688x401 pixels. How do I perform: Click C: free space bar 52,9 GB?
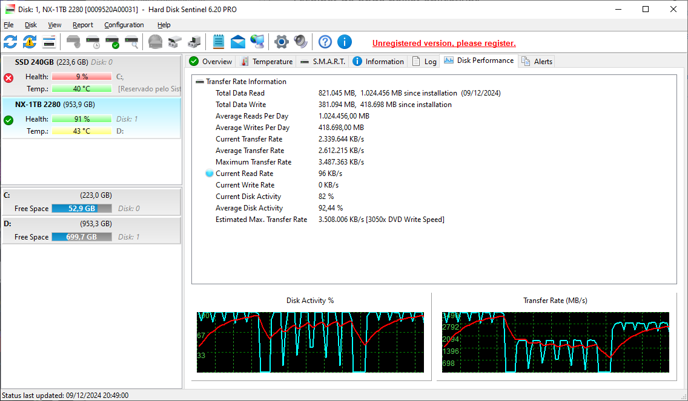pos(82,209)
